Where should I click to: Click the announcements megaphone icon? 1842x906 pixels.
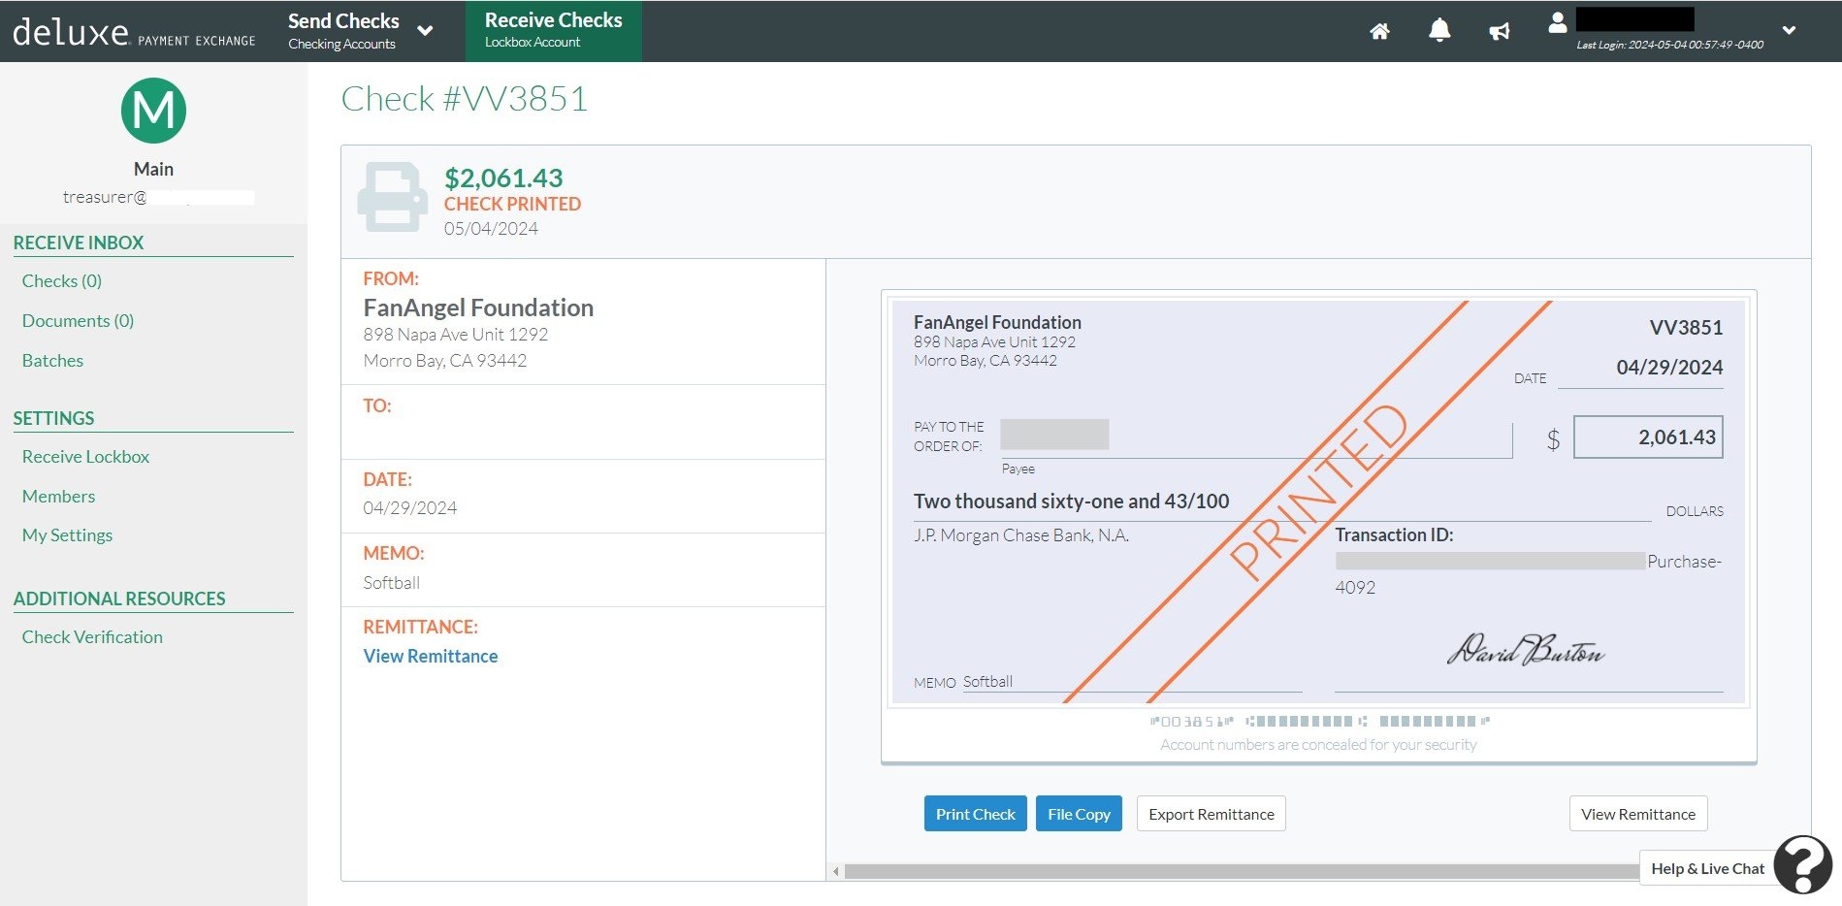pos(1499,30)
